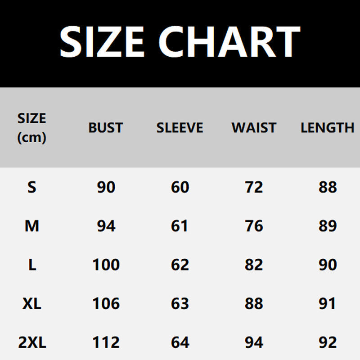Click the SIZE (cm) column header

point(31,128)
